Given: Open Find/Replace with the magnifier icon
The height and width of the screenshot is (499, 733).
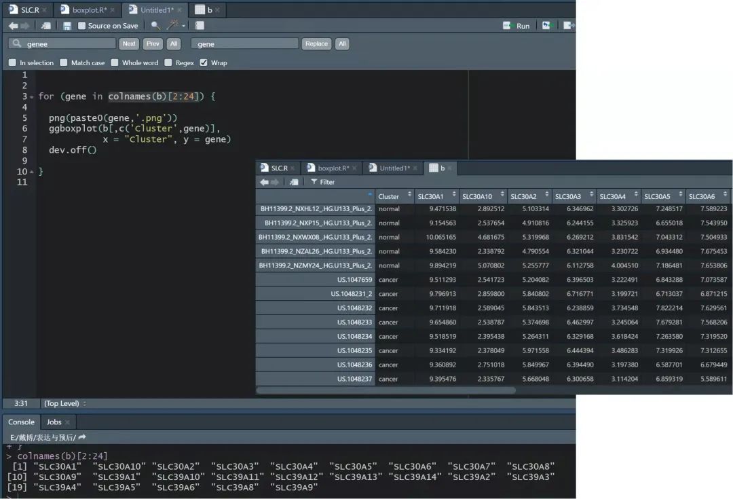Looking at the screenshot, I should point(155,25).
